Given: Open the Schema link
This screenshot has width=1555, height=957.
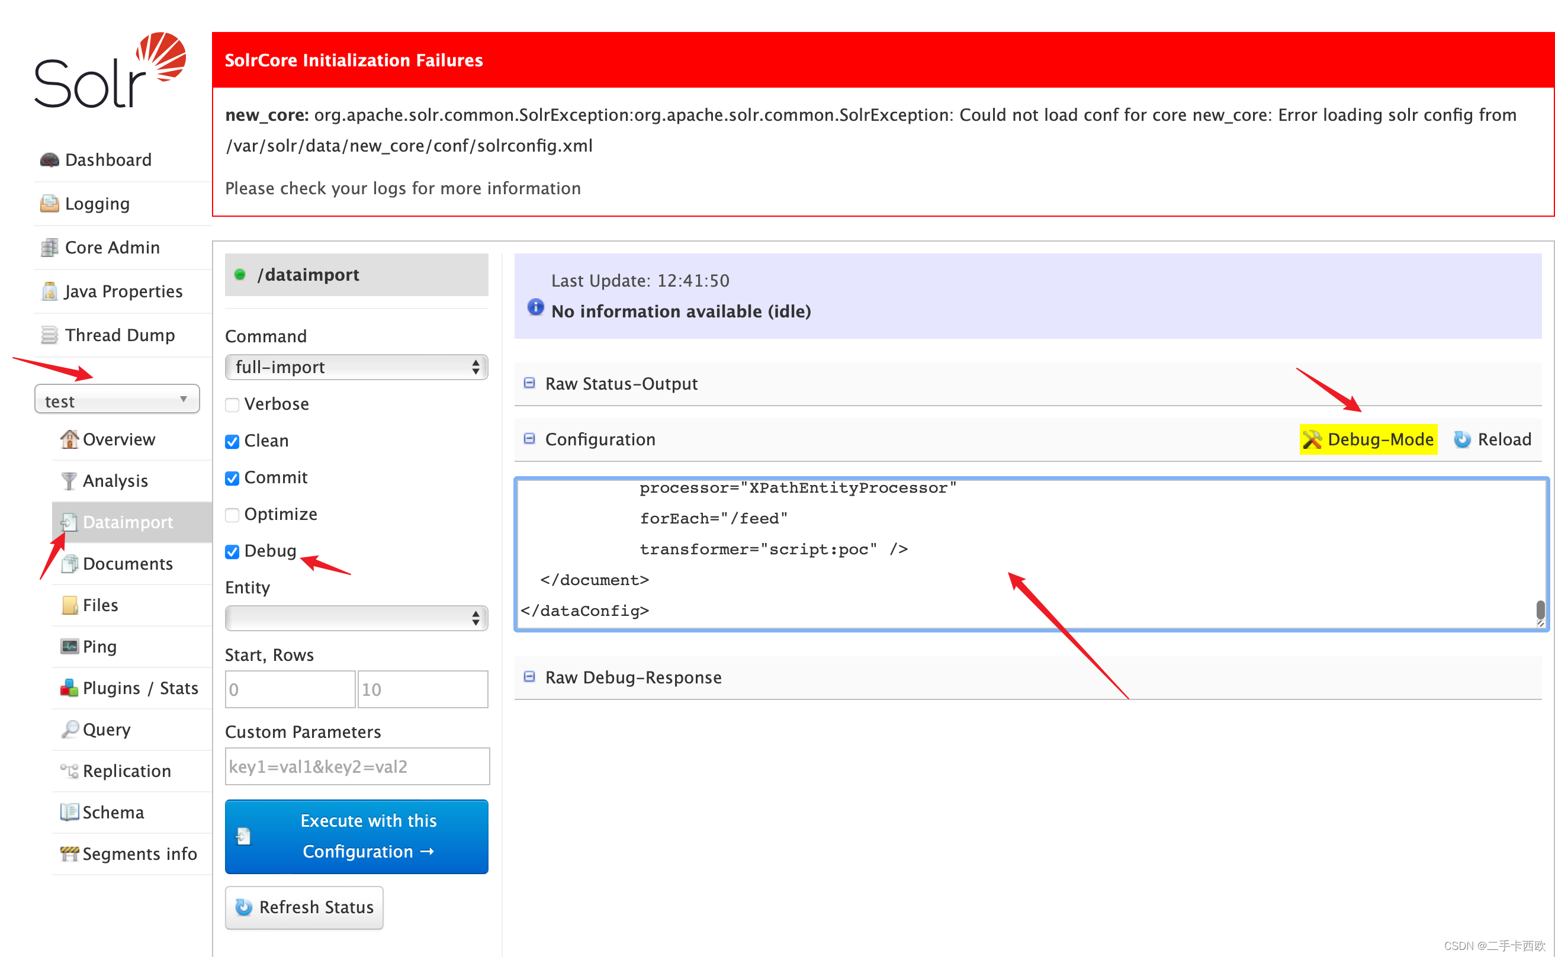Looking at the screenshot, I should pos(113,812).
